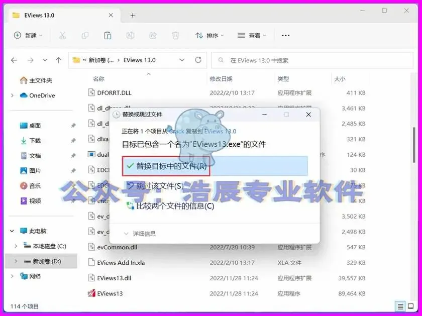Choose 跳过该文件(S) option
This screenshot has width=422, height=316.
(x=155, y=186)
